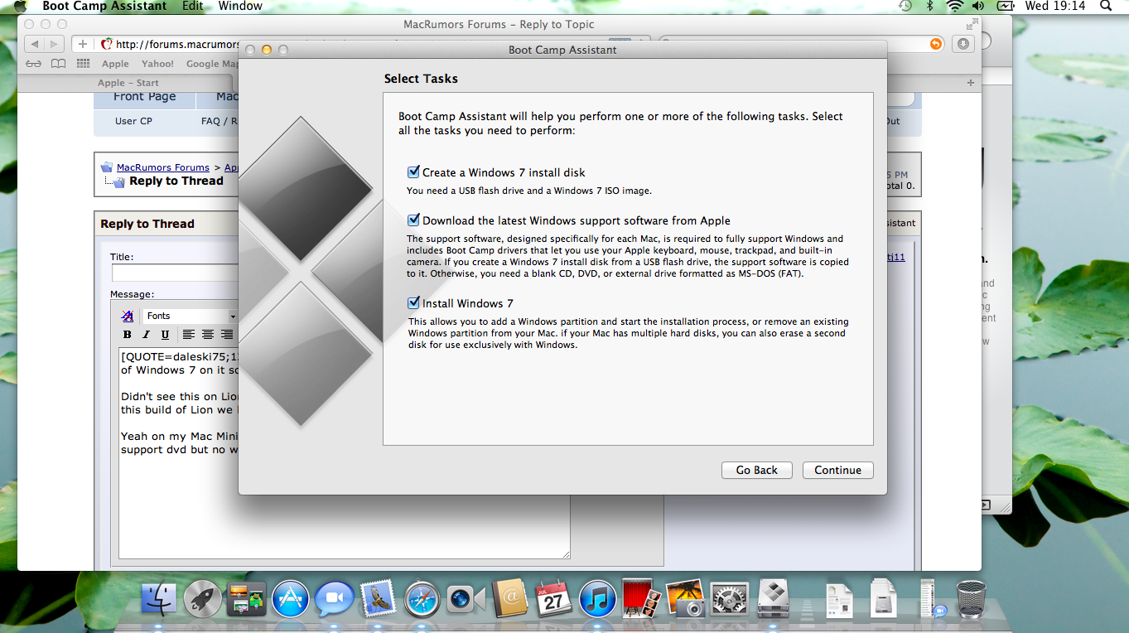1129x633 pixels.
Task: Open iTunes from the Dock
Action: pos(598,598)
